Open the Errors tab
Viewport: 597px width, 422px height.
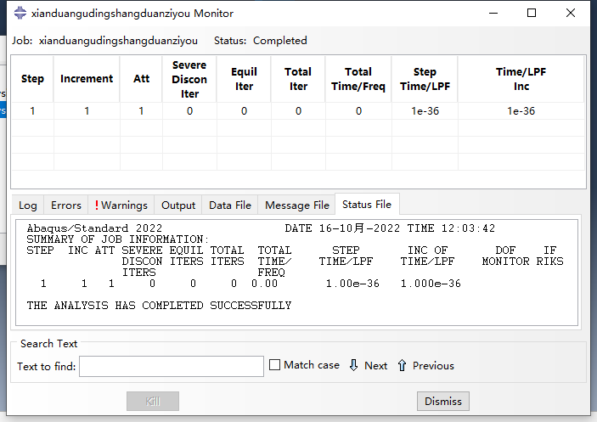click(x=66, y=205)
